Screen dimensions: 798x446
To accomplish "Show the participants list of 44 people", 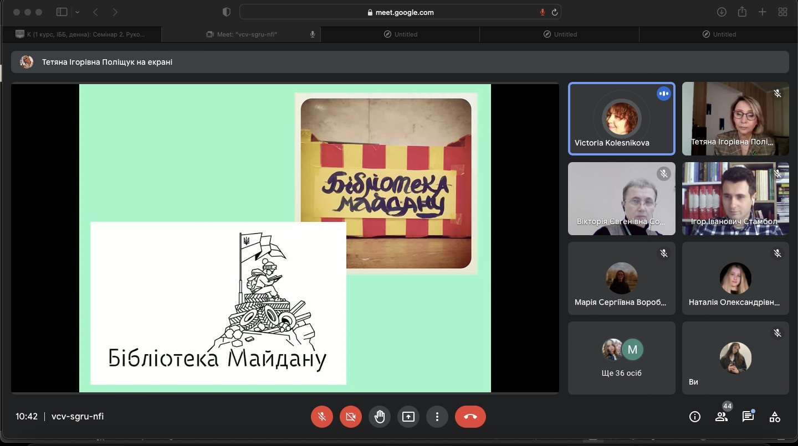I will click(x=721, y=417).
